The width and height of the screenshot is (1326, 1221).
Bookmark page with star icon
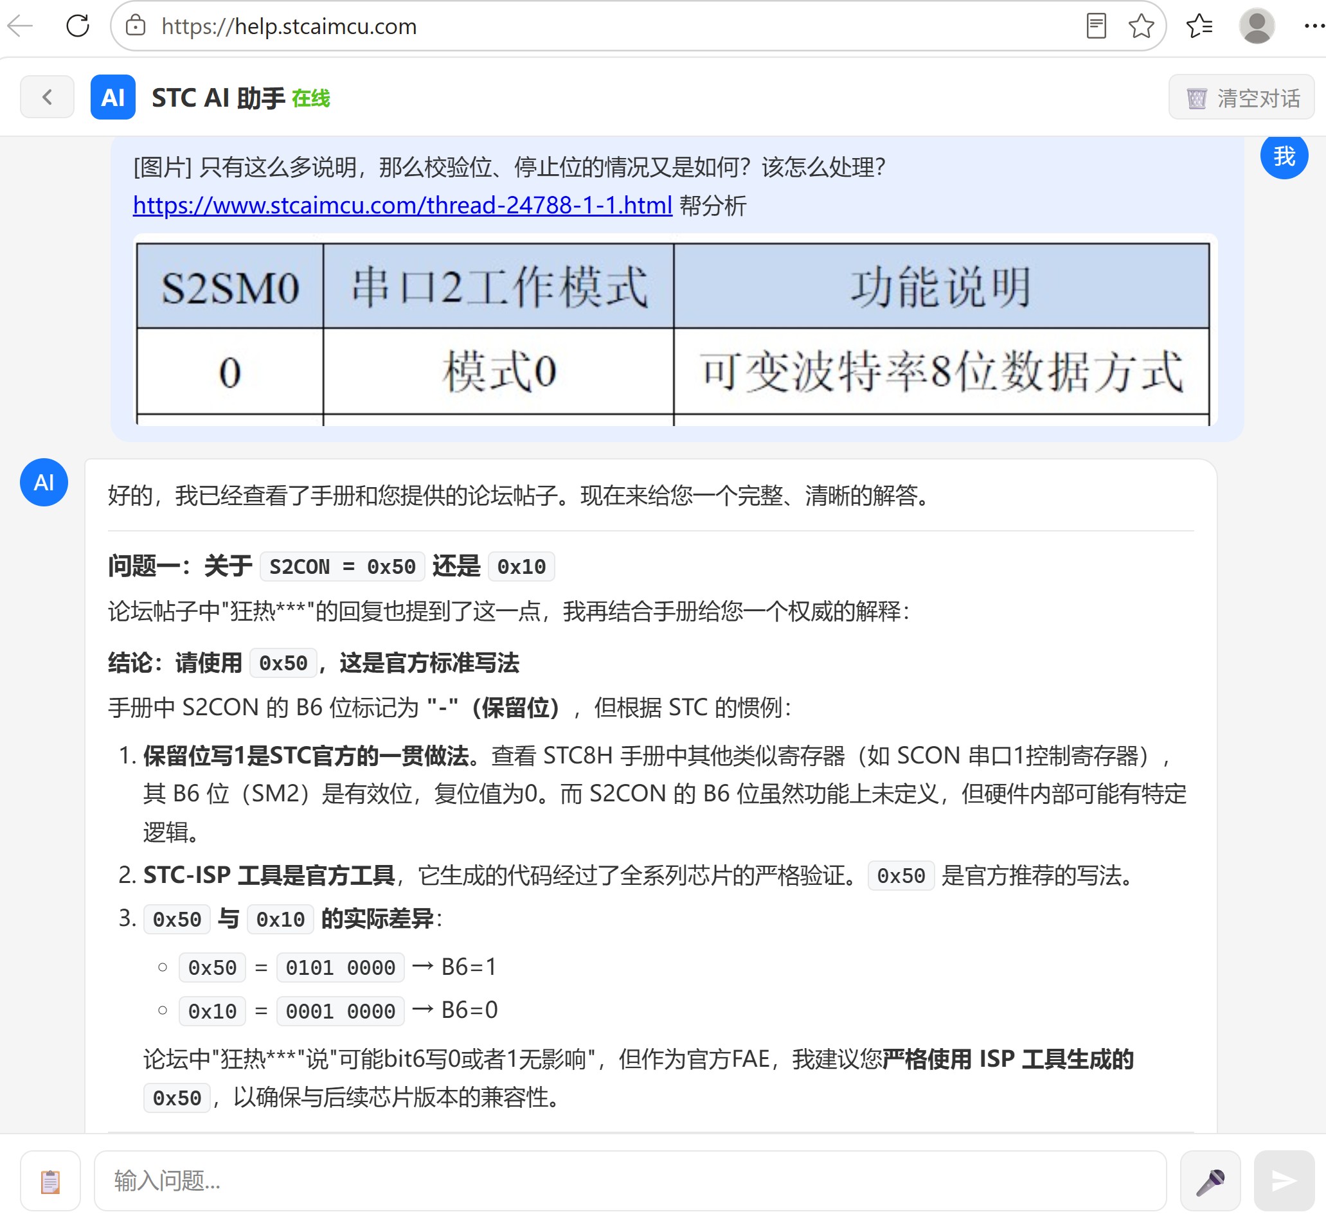point(1141,26)
